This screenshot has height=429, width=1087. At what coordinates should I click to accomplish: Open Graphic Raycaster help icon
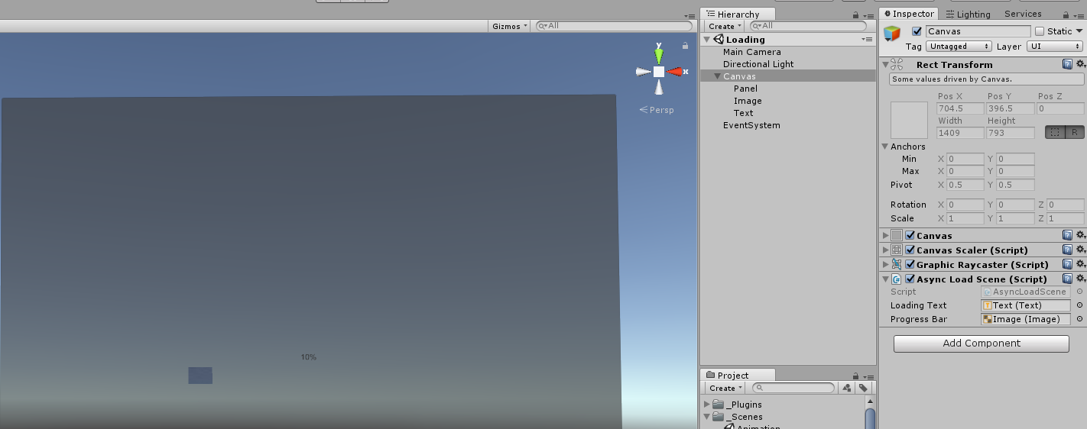[x=1067, y=265]
